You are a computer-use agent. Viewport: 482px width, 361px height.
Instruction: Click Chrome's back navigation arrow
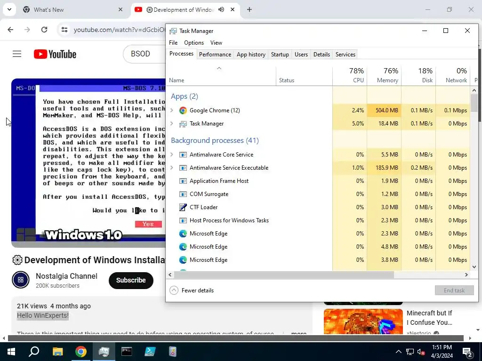click(10, 30)
